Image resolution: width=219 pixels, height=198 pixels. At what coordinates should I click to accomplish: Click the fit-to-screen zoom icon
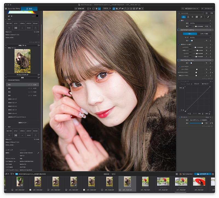pos(93,9)
